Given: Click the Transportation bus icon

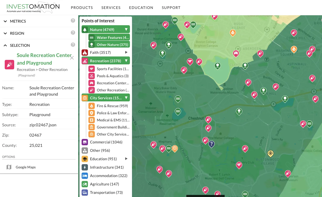Looking at the screenshot, I should coord(85,193).
